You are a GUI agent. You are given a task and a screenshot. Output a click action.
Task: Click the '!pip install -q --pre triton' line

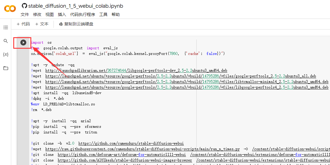pos(64,132)
